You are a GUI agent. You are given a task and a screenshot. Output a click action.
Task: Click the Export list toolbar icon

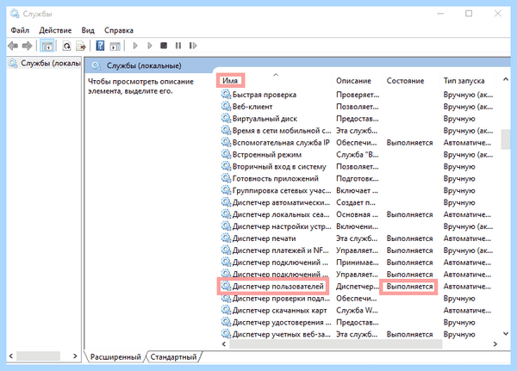coord(81,46)
